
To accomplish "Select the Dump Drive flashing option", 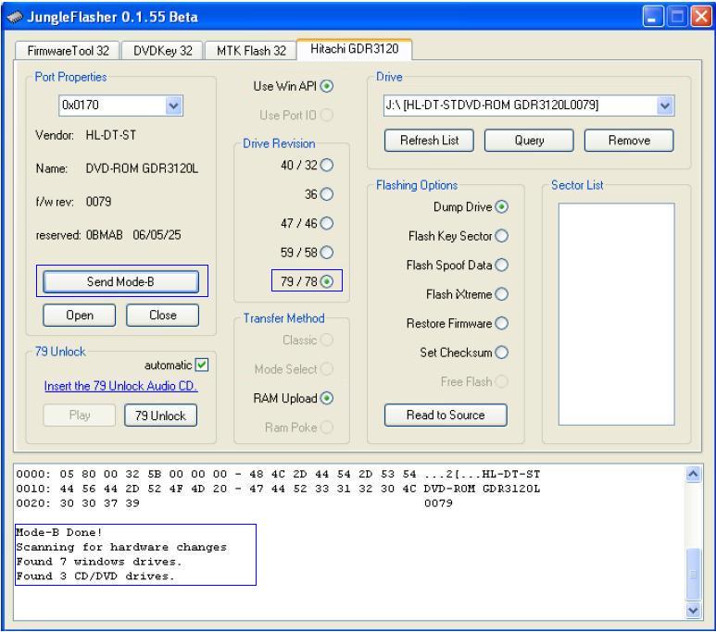I will coord(501,206).
